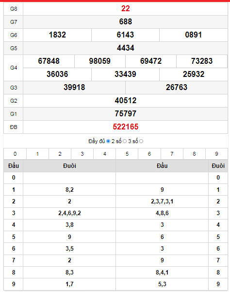Highlight digit 9 in the number filter row
Image resolution: width=230 pixels, height=292 pixels.
point(216,154)
